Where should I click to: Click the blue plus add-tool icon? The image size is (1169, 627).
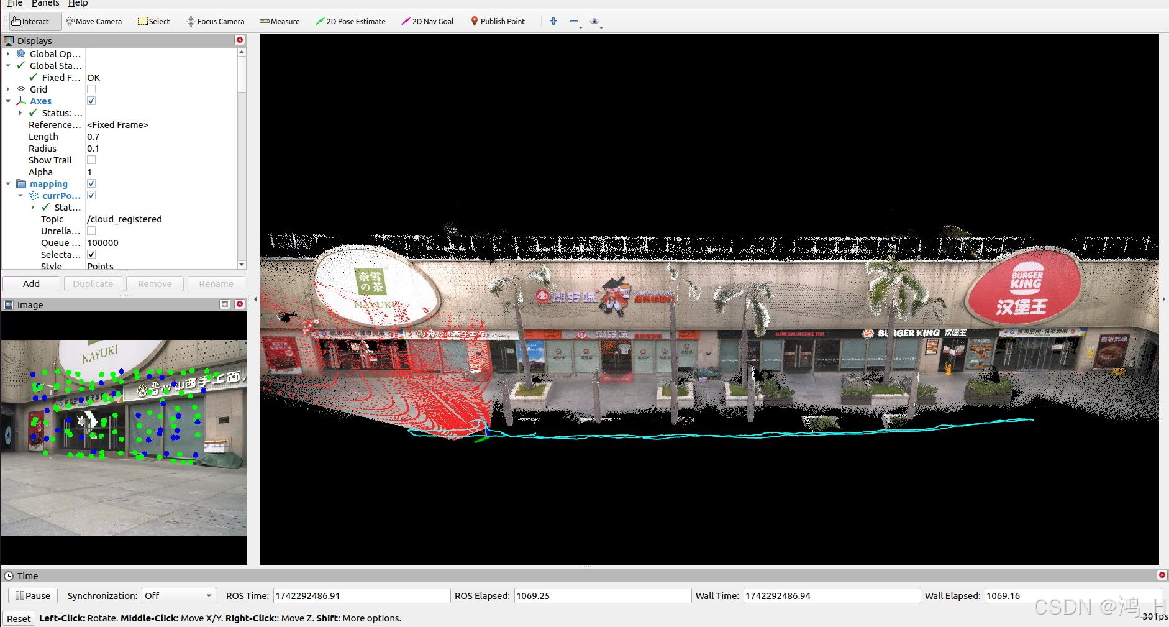point(553,21)
